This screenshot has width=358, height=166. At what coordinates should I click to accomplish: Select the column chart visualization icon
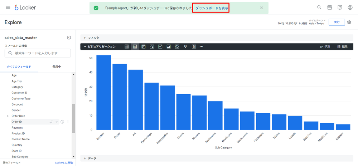[x=135, y=46]
